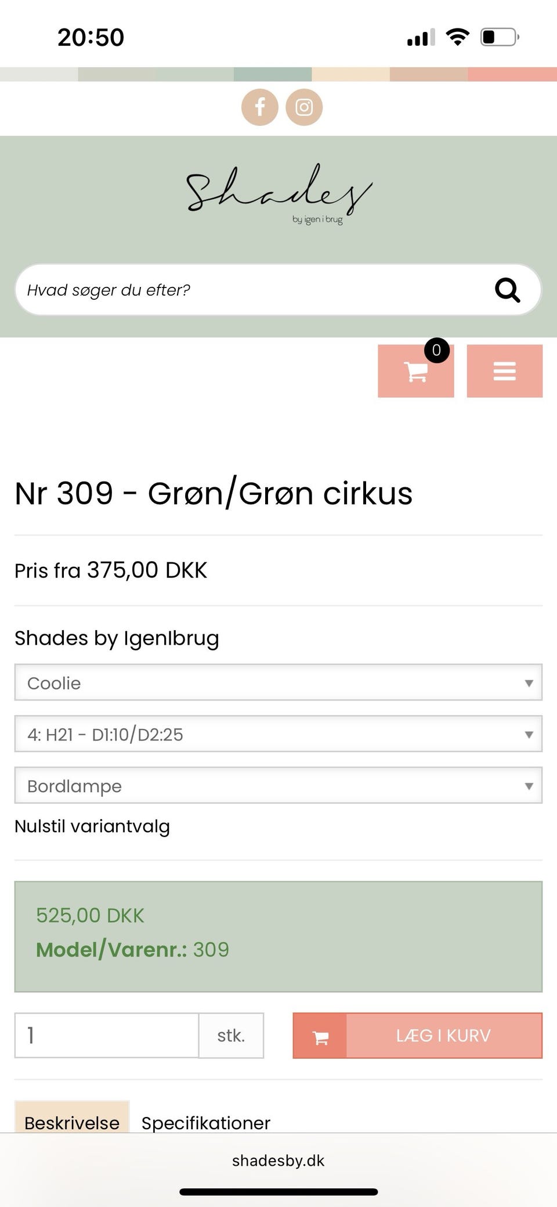
Task: Open the shopping cart icon
Action: point(415,371)
